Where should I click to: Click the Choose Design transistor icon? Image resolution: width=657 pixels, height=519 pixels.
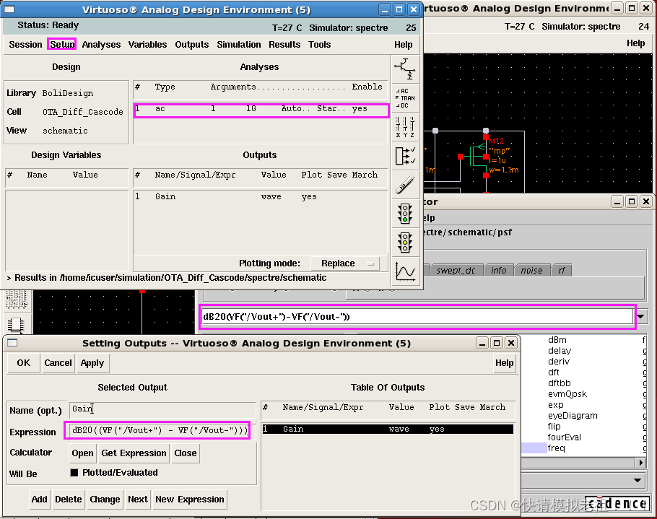point(406,69)
